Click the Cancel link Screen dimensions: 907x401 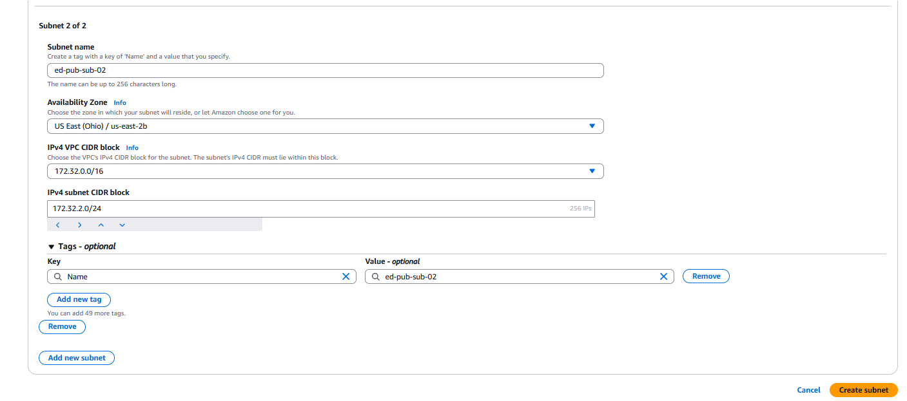[x=808, y=390]
